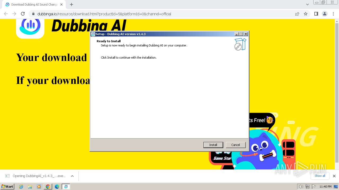Click the site lock icon in address bar
Viewport: 339px width, 190px height.
tap(33, 14)
